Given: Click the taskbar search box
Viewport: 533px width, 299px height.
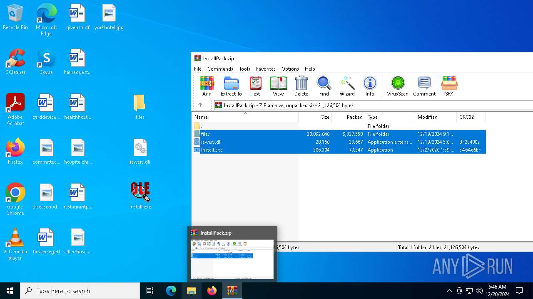Looking at the screenshot, I should [x=80, y=291].
